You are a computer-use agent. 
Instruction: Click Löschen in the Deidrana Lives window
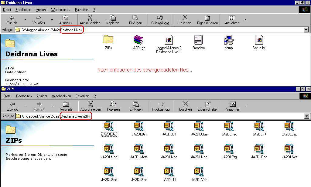pyautogui.click(x=185, y=20)
